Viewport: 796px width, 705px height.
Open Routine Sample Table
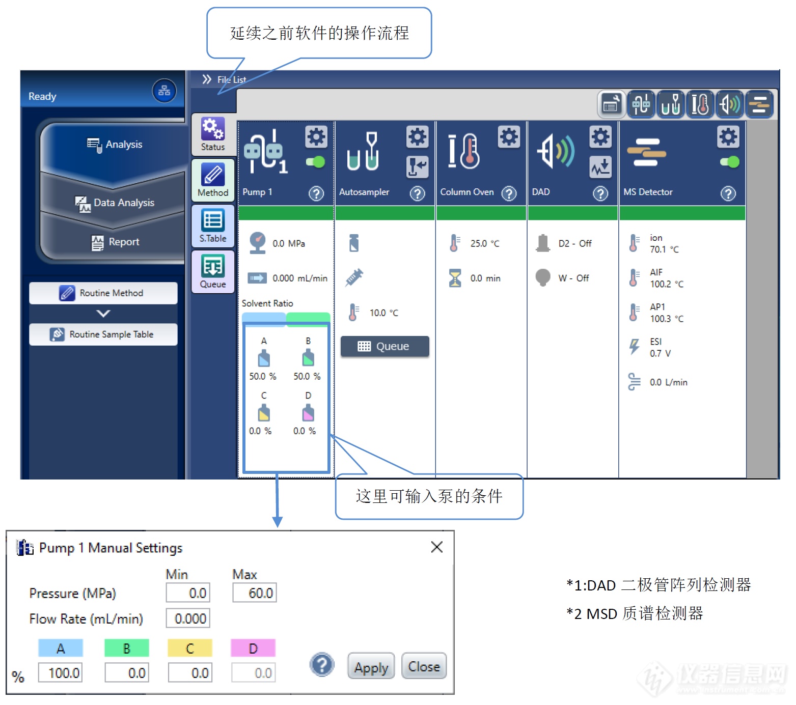(x=103, y=334)
